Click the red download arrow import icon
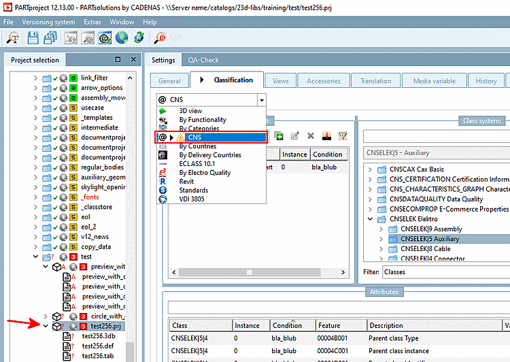Viewport: 510px width, 362px height. pyautogui.click(x=326, y=136)
